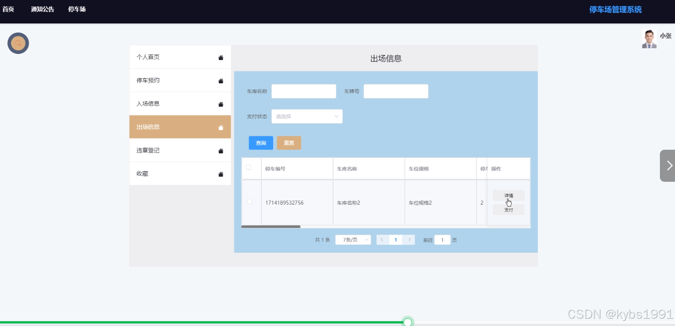The width and height of the screenshot is (675, 326).
Task: Select 入场信息 in the sidebar
Action: coord(180,104)
